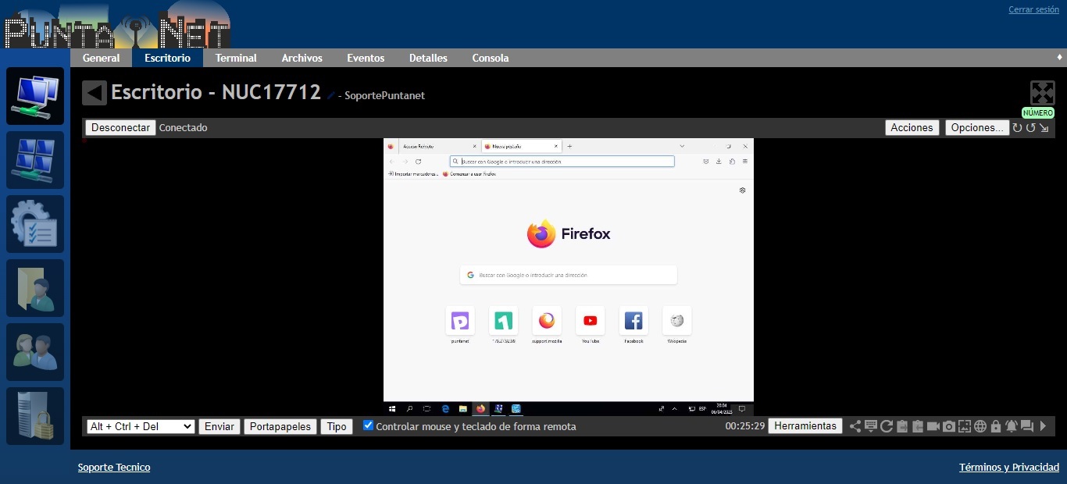Toggle the on-screen keyboard icon
The image size is (1067, 484).
[x=871, y=426]
